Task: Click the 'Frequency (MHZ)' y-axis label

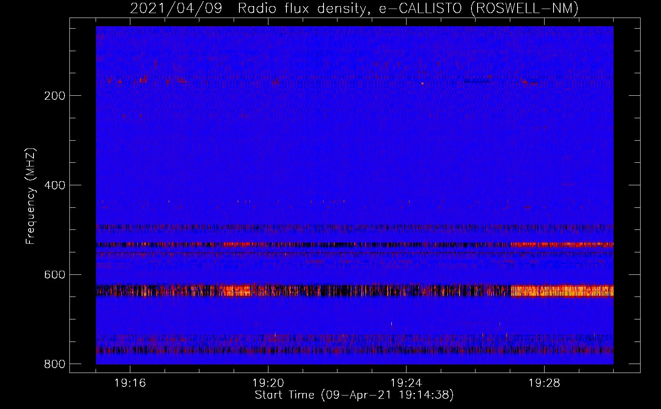Action: pos(31,196)
